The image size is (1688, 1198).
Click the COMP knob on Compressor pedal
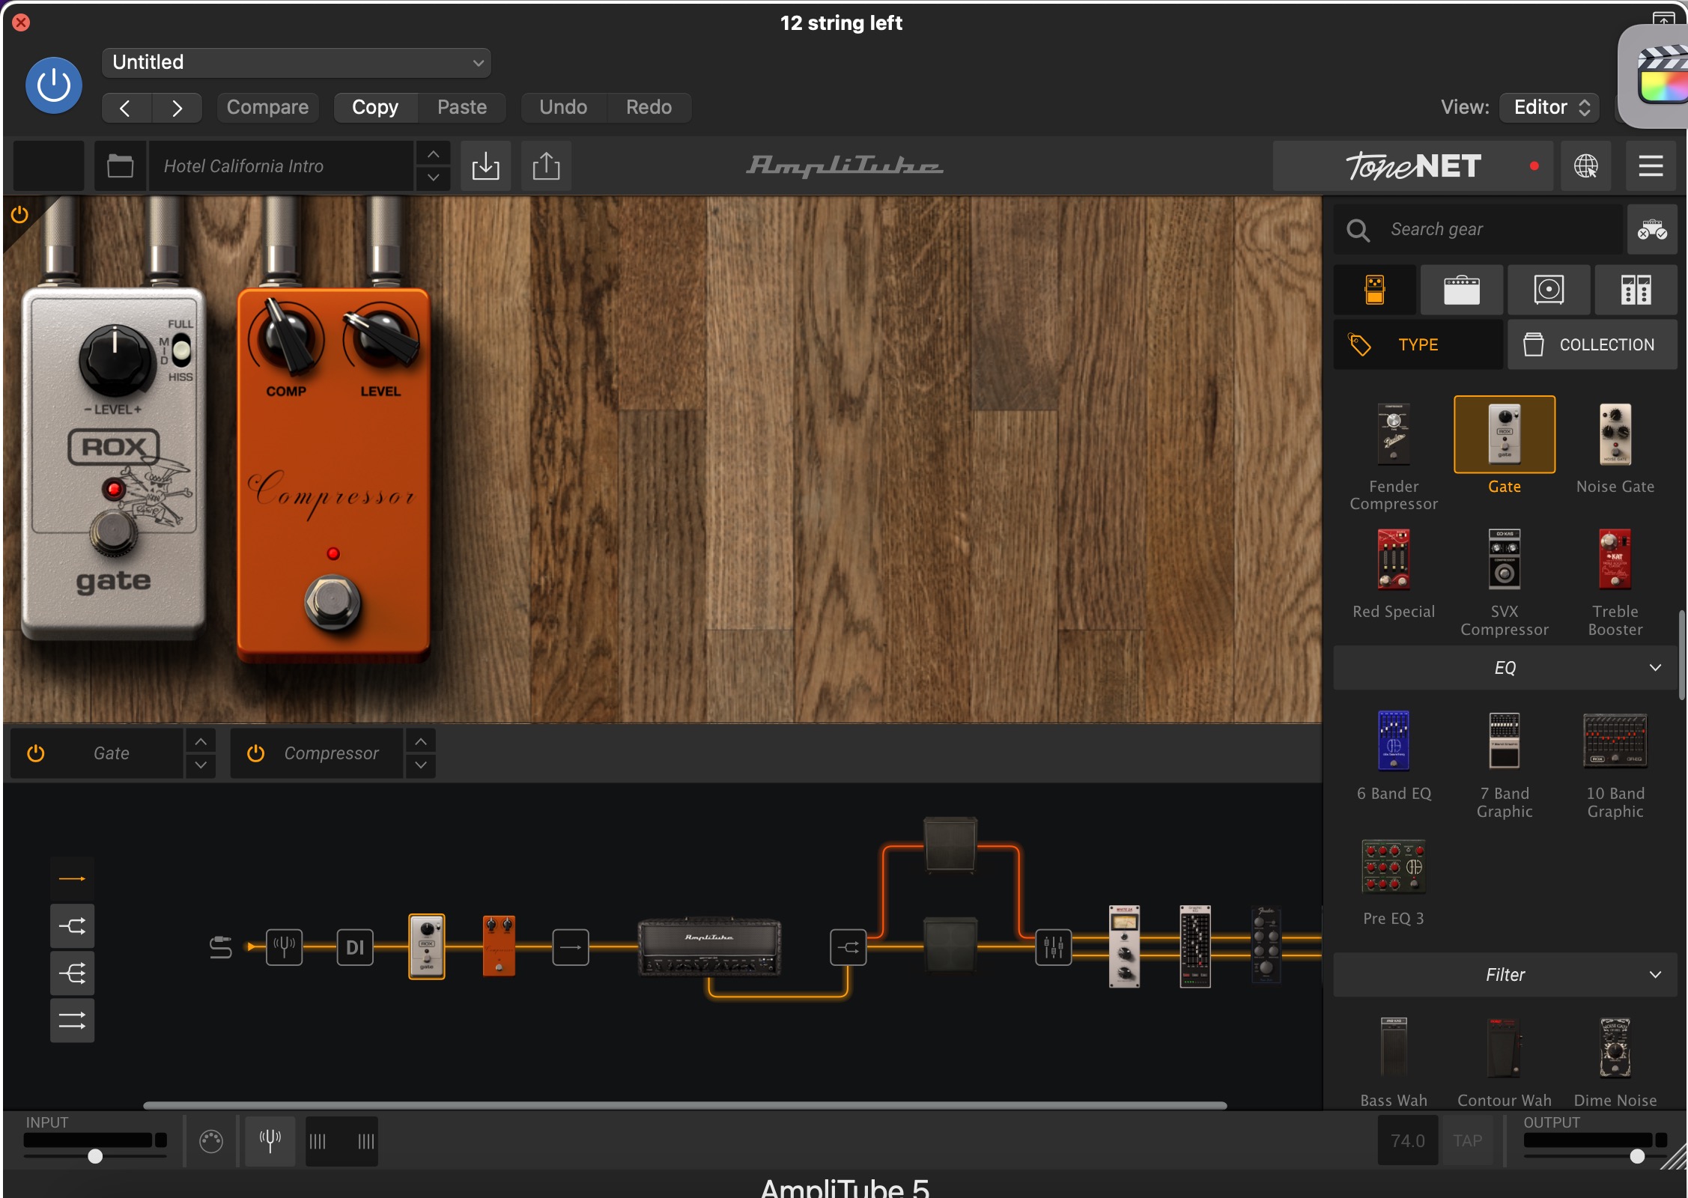(285, 338)
